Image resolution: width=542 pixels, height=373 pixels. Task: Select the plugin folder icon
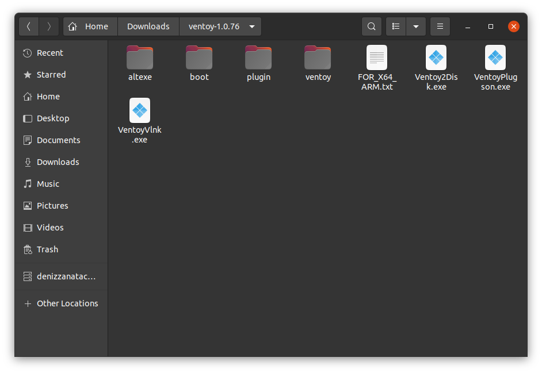coord(258,57)
